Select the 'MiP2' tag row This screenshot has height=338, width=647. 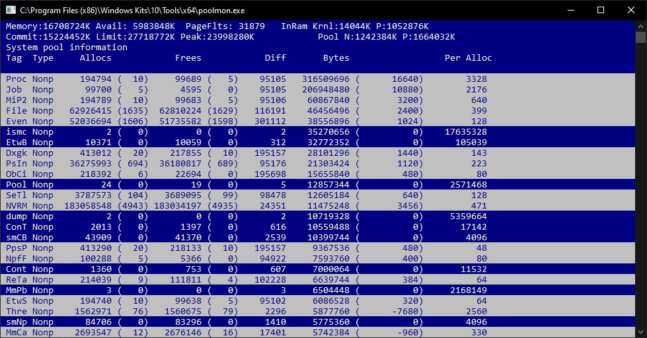[318, 100]
